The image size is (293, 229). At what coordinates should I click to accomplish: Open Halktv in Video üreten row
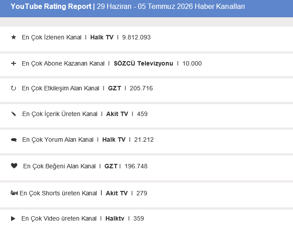(x=115, y=218)
